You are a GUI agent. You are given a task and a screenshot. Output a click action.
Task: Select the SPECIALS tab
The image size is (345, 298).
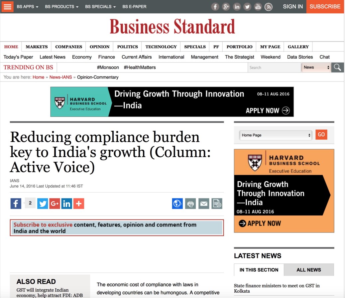[x=195, y=47]
